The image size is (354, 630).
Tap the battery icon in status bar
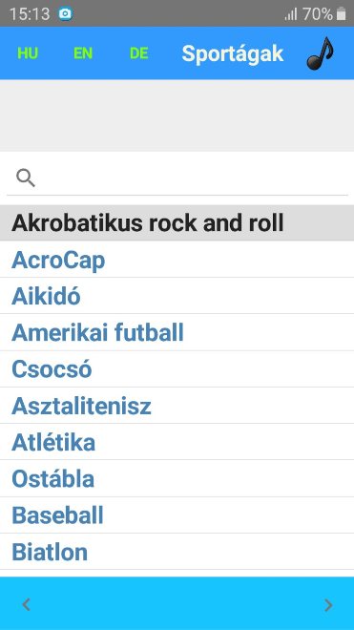pos(341,14)
